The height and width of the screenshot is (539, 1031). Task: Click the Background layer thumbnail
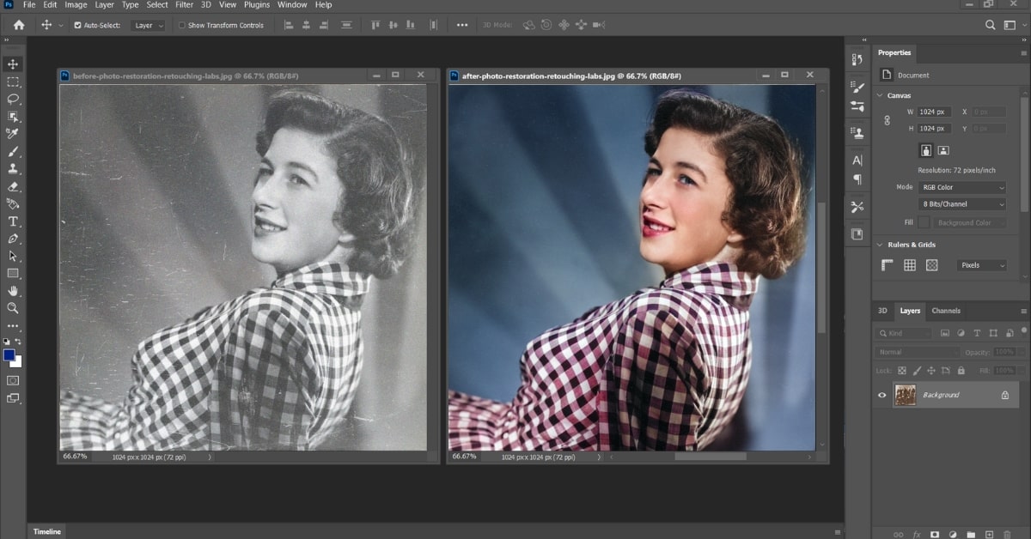tap(905, 395)
